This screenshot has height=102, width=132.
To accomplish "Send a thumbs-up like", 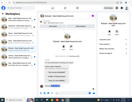I will [94, 93].
